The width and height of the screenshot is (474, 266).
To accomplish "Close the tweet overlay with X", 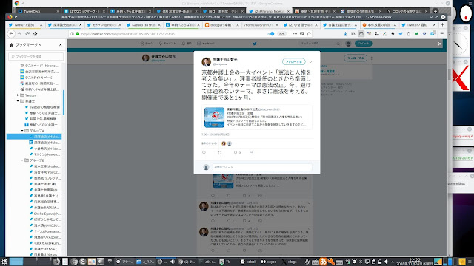I will click(440, 44).
